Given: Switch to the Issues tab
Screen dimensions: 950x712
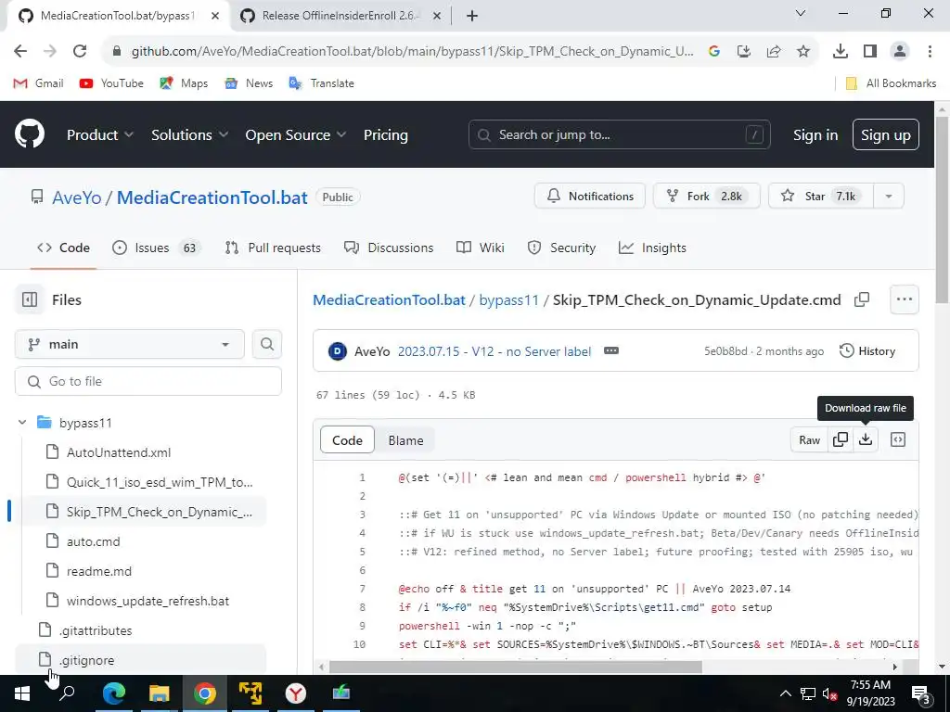Looking at the screenshot, I should coord(157,248).
